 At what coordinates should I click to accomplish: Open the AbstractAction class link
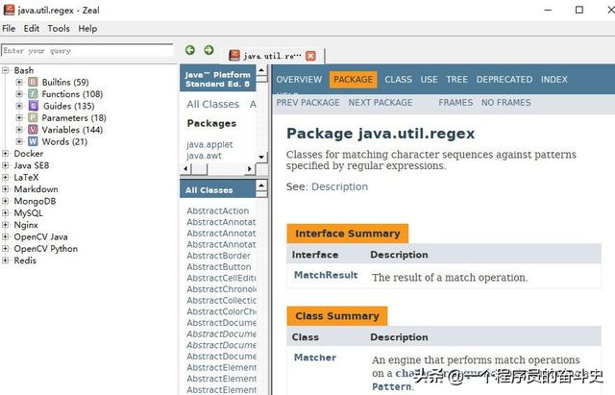(218, 211)
